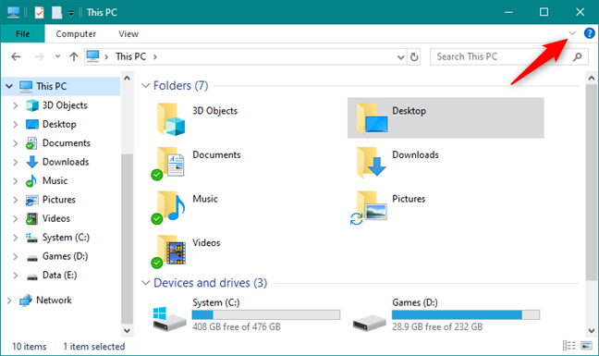599x356 pixels.
Task: Open the address bar history dropdown
Action: click(401, 57)
